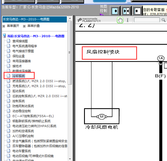
Task: Click the 冷却风扇电机 label in the diagram
Action: [x=102, y=127]
